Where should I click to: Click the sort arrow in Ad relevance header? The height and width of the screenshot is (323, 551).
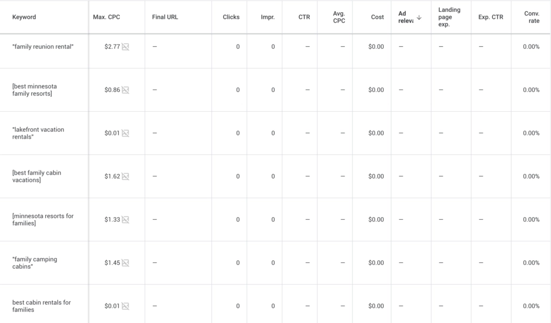tap(419, 17)
